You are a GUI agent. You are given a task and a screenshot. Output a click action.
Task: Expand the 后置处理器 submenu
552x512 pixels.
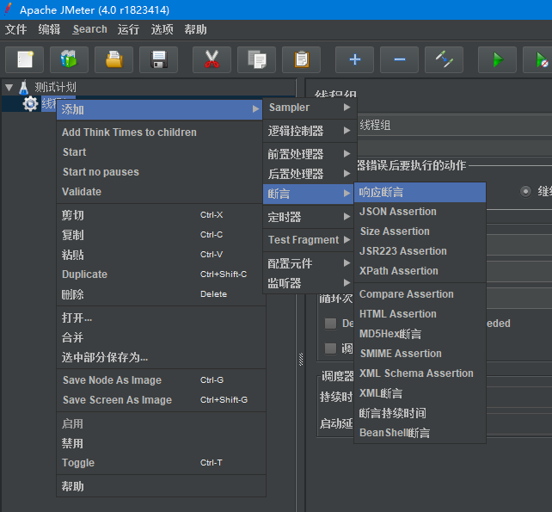pyautogui.click(x=310, y=174)
